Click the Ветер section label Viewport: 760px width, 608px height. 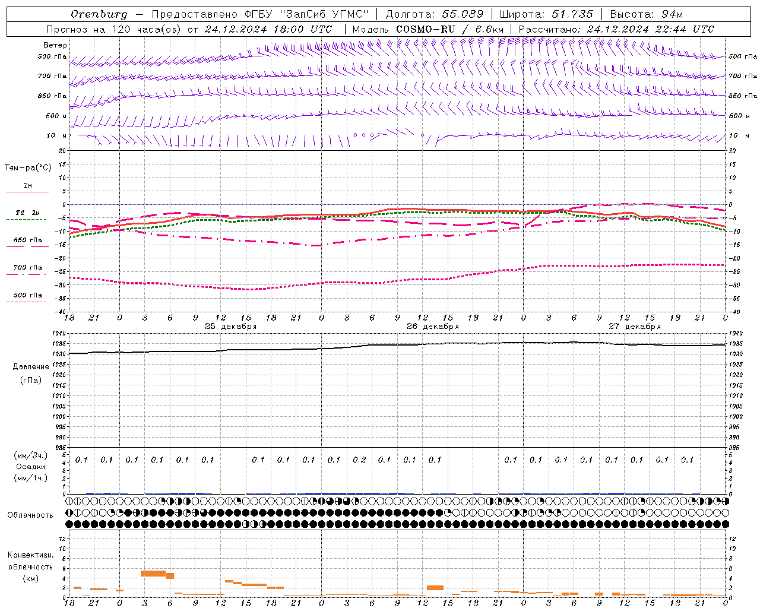[55, 45]
